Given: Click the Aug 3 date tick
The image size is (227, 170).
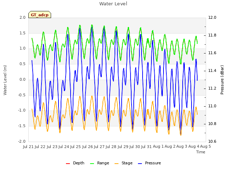Looking at the screenshot, I should 182,147.
